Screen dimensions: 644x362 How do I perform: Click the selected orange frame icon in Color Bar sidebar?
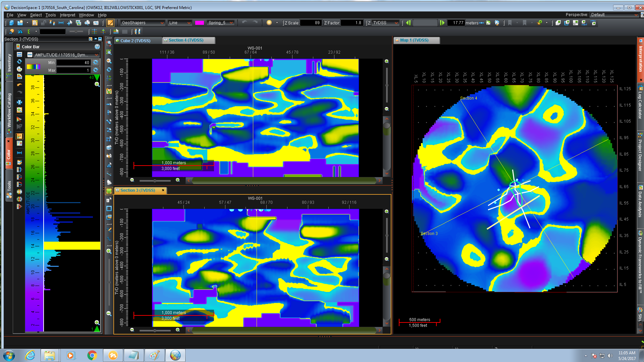[19, 136]
